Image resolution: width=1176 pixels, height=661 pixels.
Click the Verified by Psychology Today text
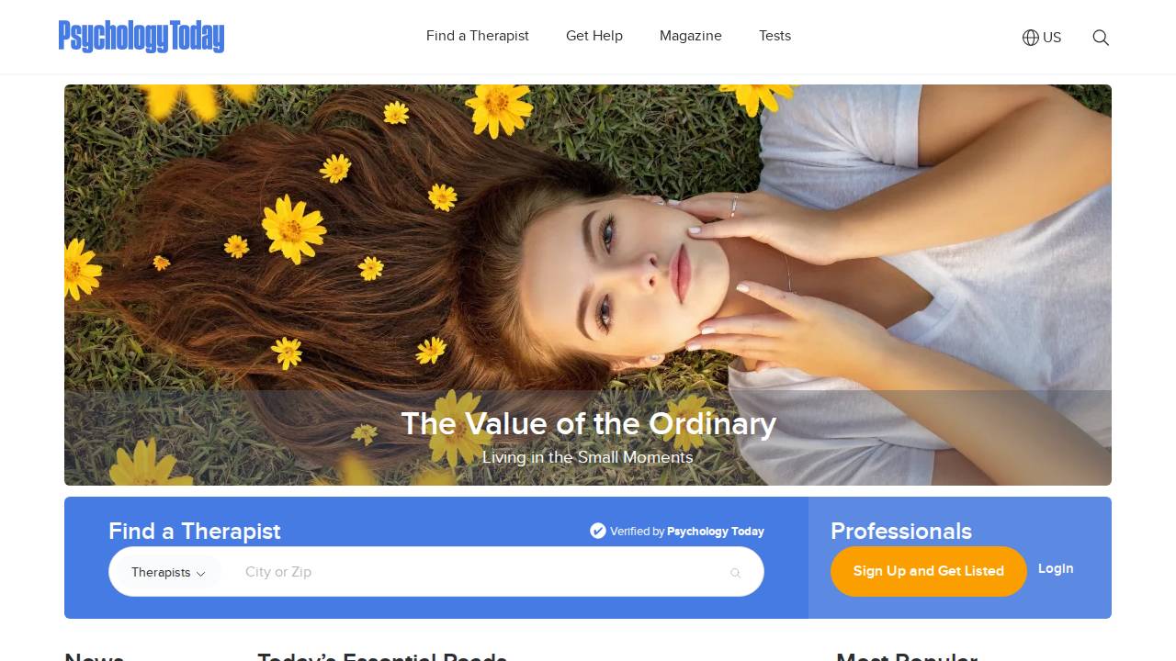(687, 531)
